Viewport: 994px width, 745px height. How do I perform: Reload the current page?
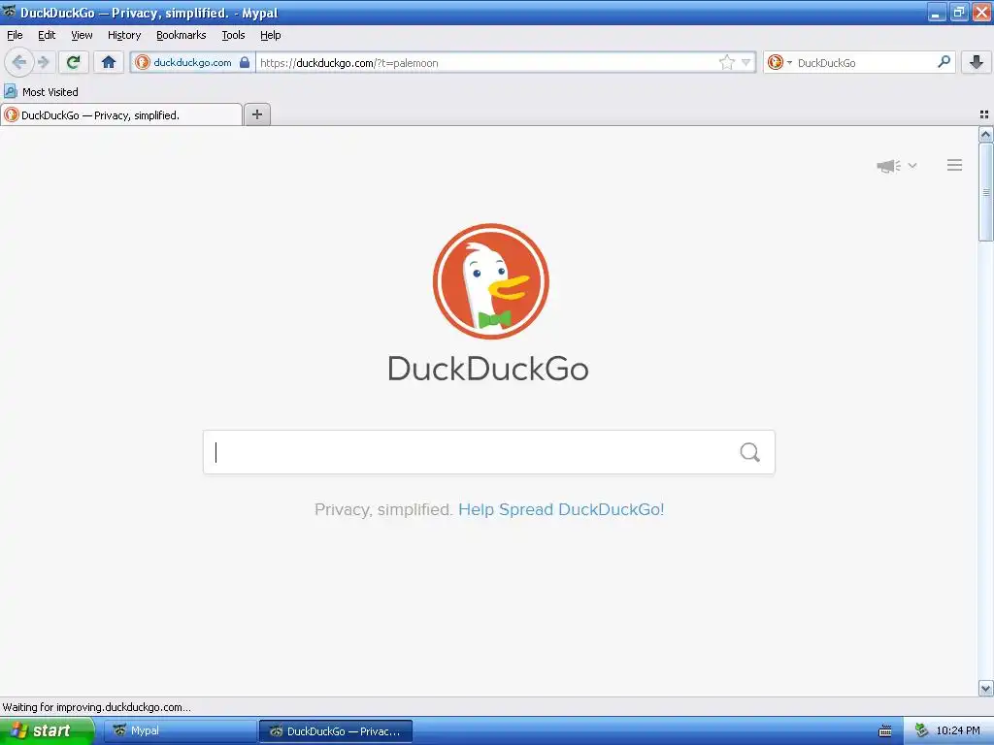(74, 62)
